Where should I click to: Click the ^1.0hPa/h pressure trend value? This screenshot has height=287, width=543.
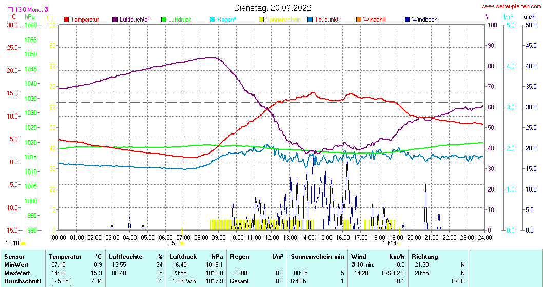[183, 281]
